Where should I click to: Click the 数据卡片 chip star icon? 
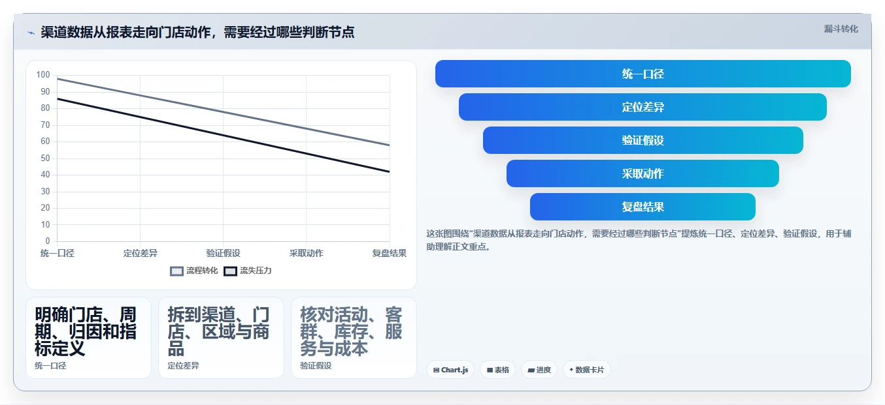point(571,370)
